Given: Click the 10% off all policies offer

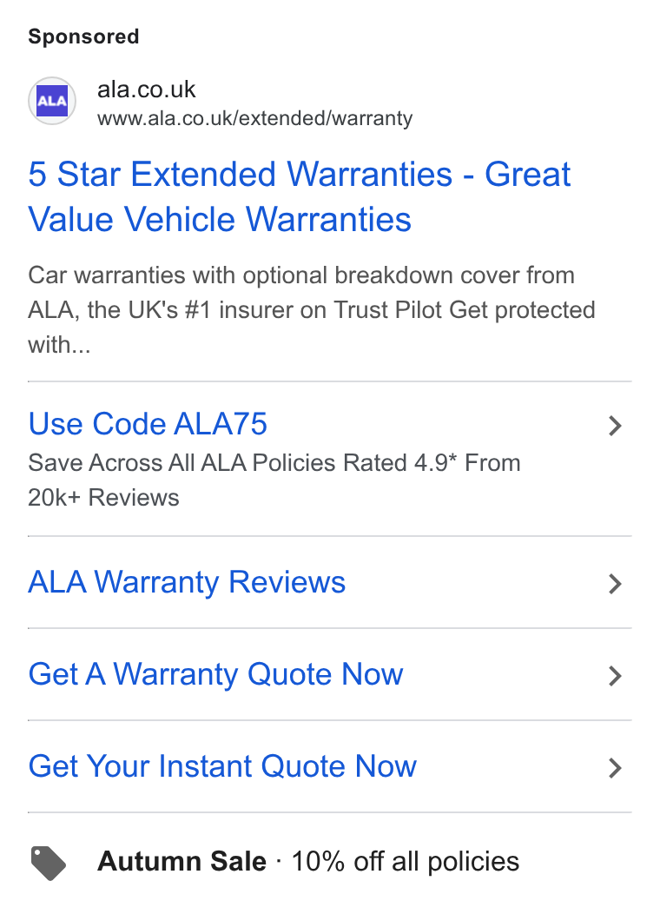Looking at the screenshot, I should point(406,862).
